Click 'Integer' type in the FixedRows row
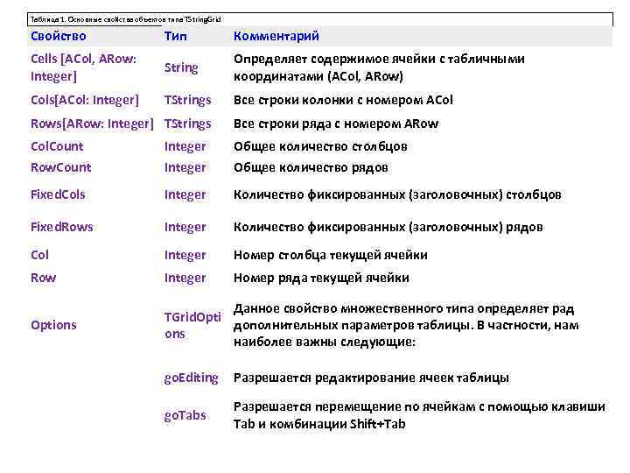630x473 pixels. click(185, 227)
